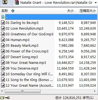
Task: Click packed size 11,428,144
Action: coord(87,68)
